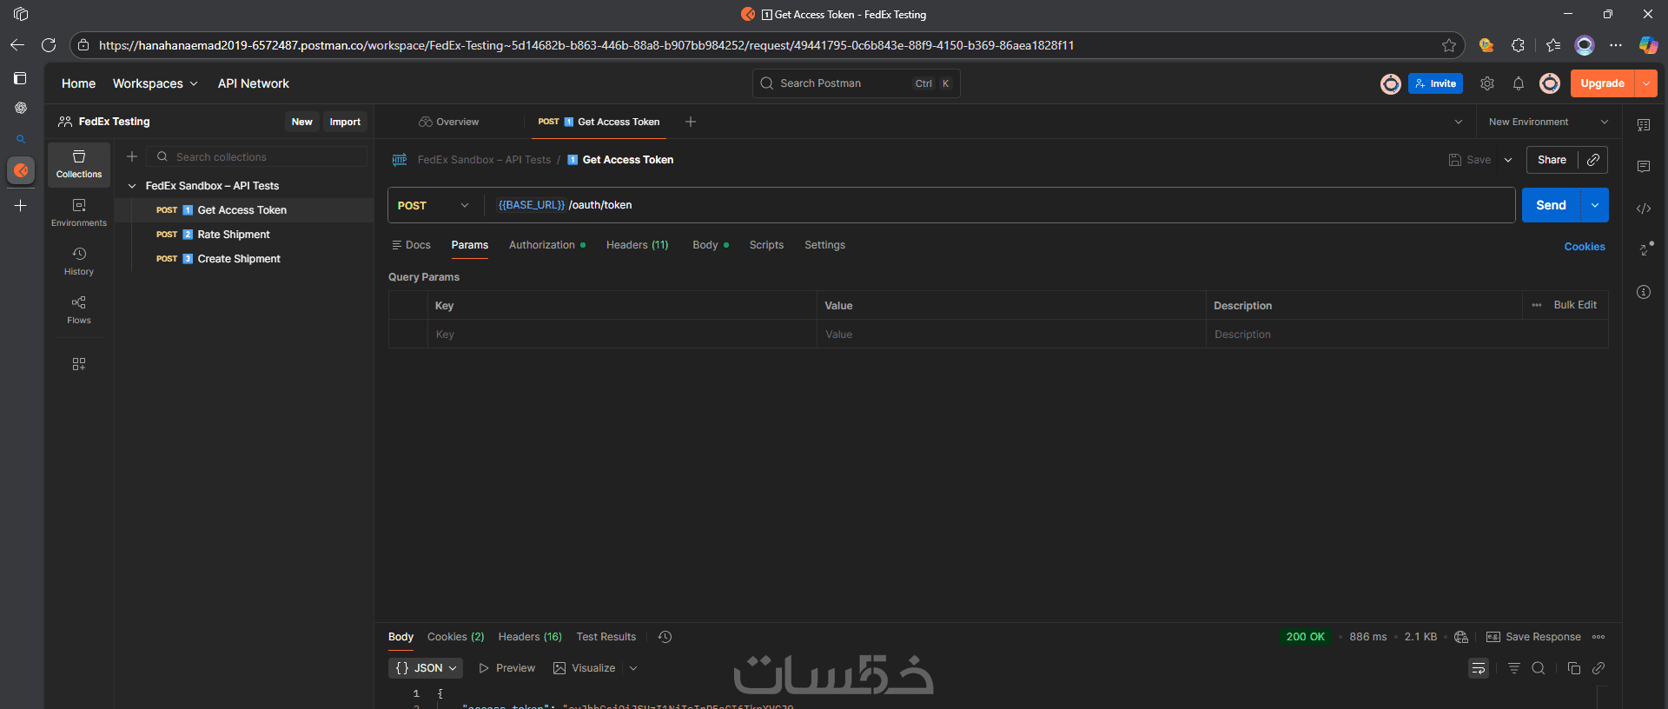Switch to the request Body tab
The height and width of the screenshot is (709, 1668).
[710, 245]
